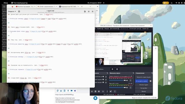185x104 pixels.
Task: Click Teams icon in webpage toolbar
Action: pos(75,90)
